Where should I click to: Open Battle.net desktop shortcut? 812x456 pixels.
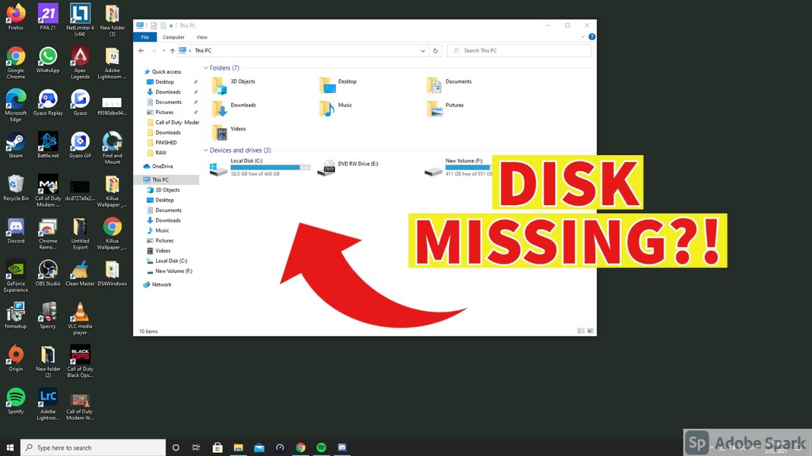(x=48, y=144)
